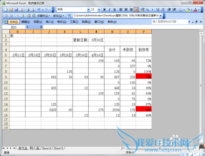205x156 pixels.
Task: Toggle merge and center
Action: click(x=136, y=9)
